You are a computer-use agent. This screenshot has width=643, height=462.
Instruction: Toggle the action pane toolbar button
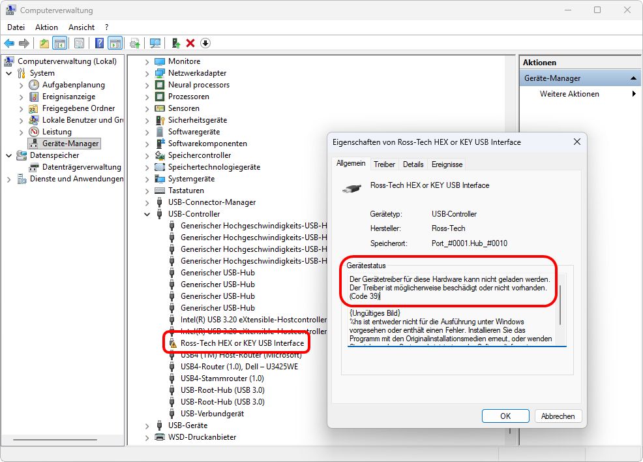click(x=115, y=43)
